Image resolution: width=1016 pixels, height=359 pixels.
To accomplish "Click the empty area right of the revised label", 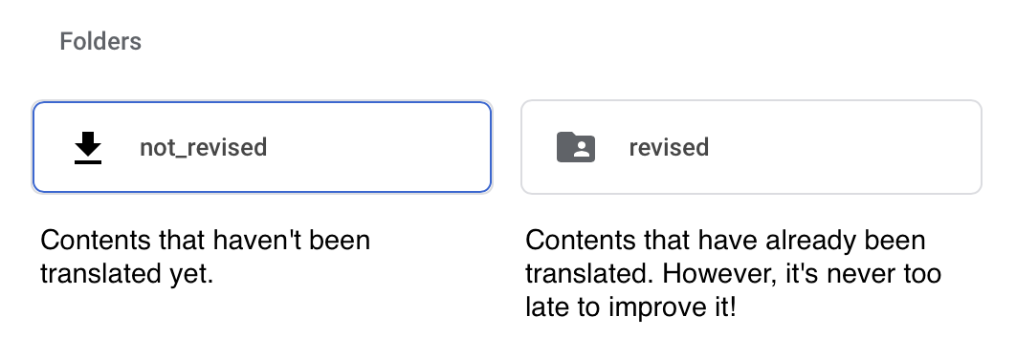I will [x=842, y=147].
